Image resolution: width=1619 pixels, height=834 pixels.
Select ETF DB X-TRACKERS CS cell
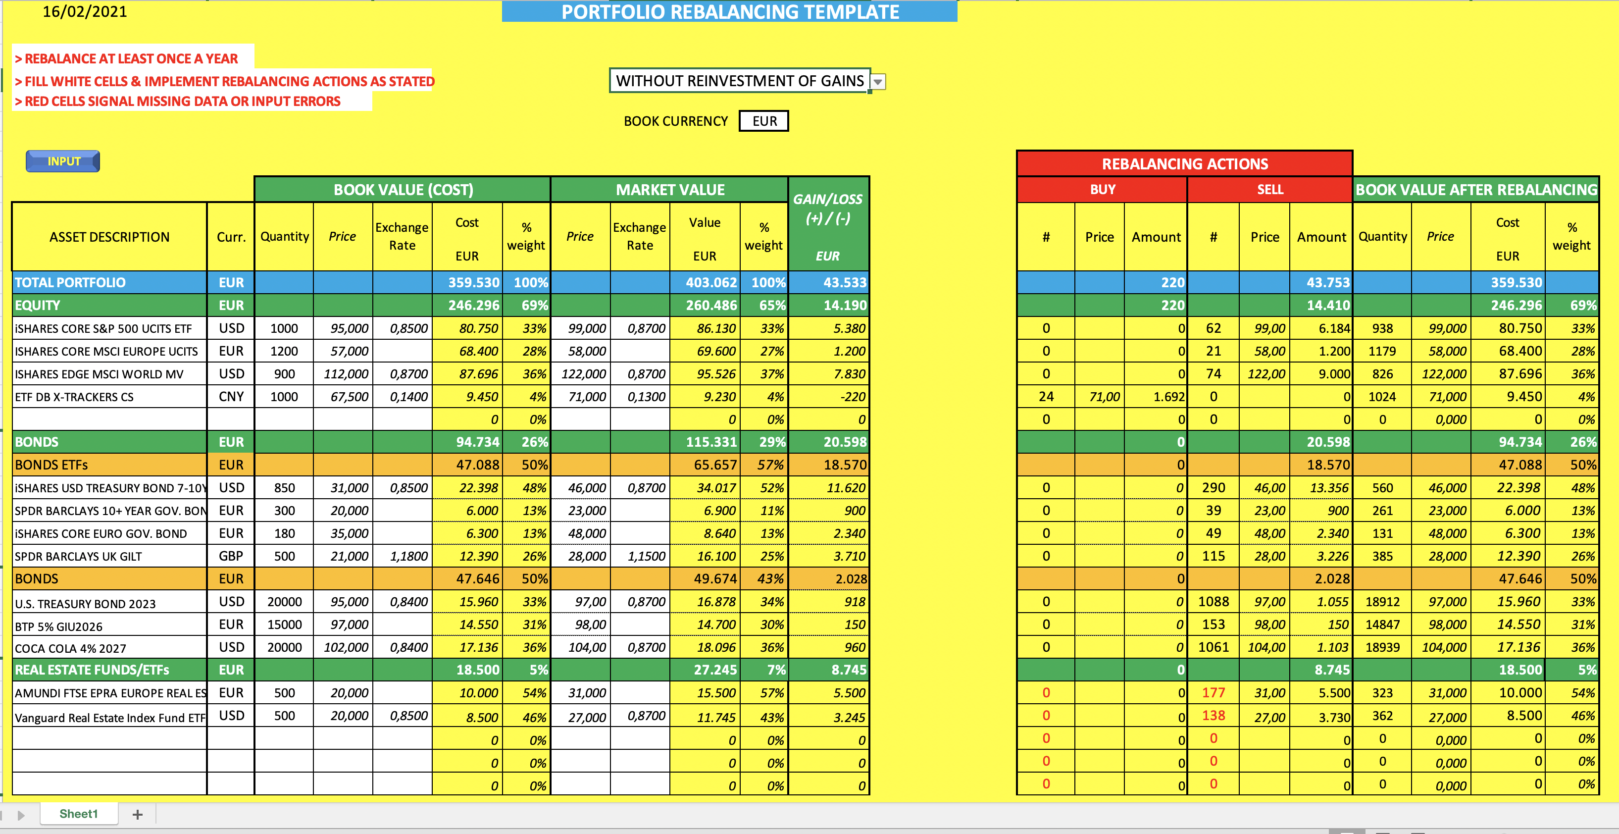(110, 397)
